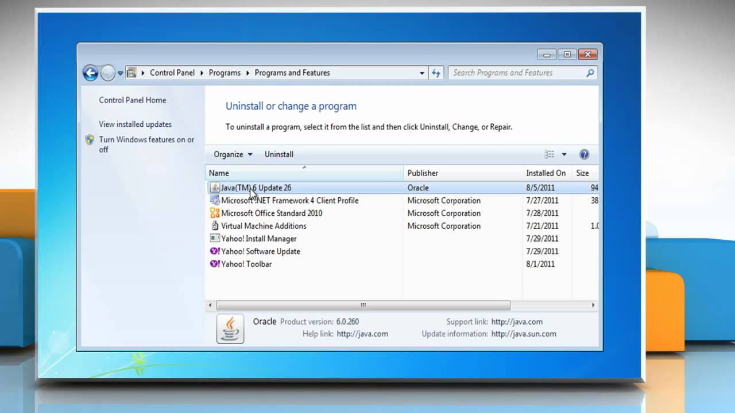Open Turn Windows features on or off
The width and height of the screenshot is (735, 413).
click(x=146, y=145)
